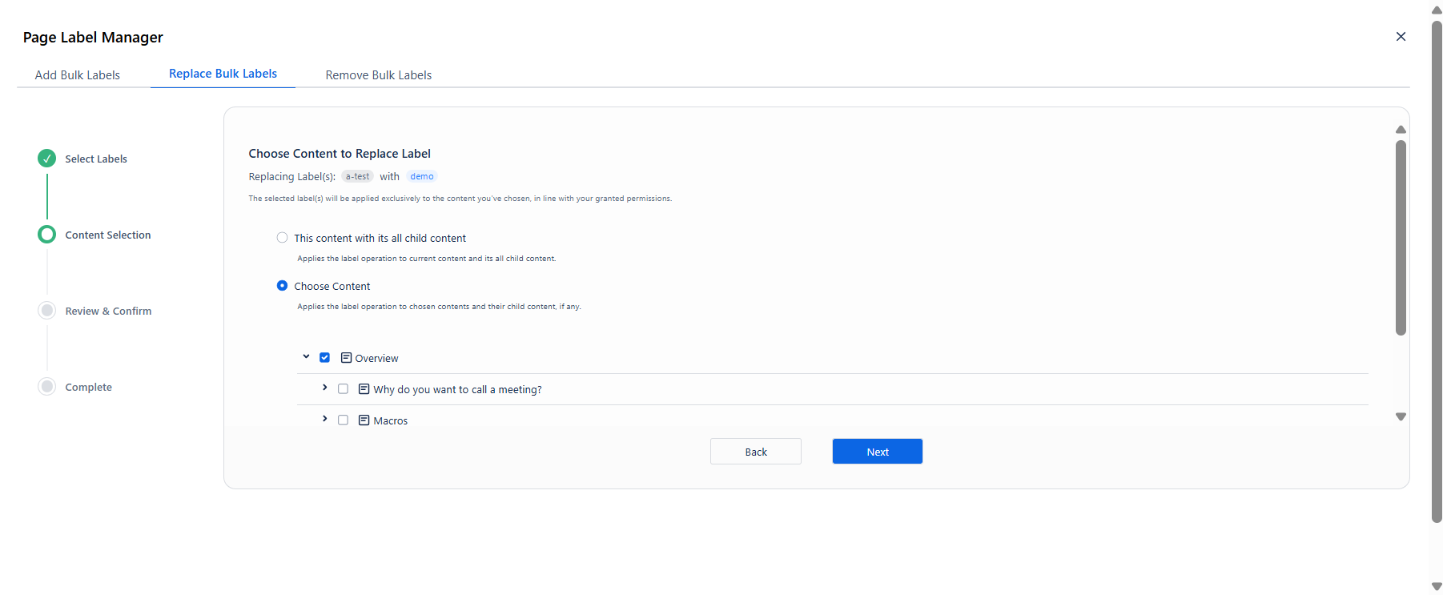The image size is (1443, 595).
Task: Click the Overview page icon
Action: coord(346,358)
